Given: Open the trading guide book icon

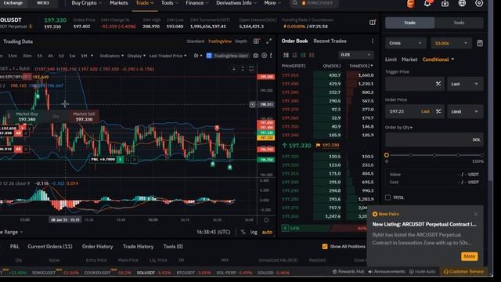Looking at the screenshot, I should point(373,23).
